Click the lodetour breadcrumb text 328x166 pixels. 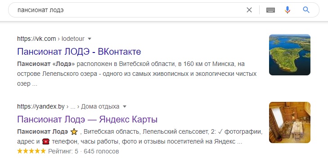point(73,39)
